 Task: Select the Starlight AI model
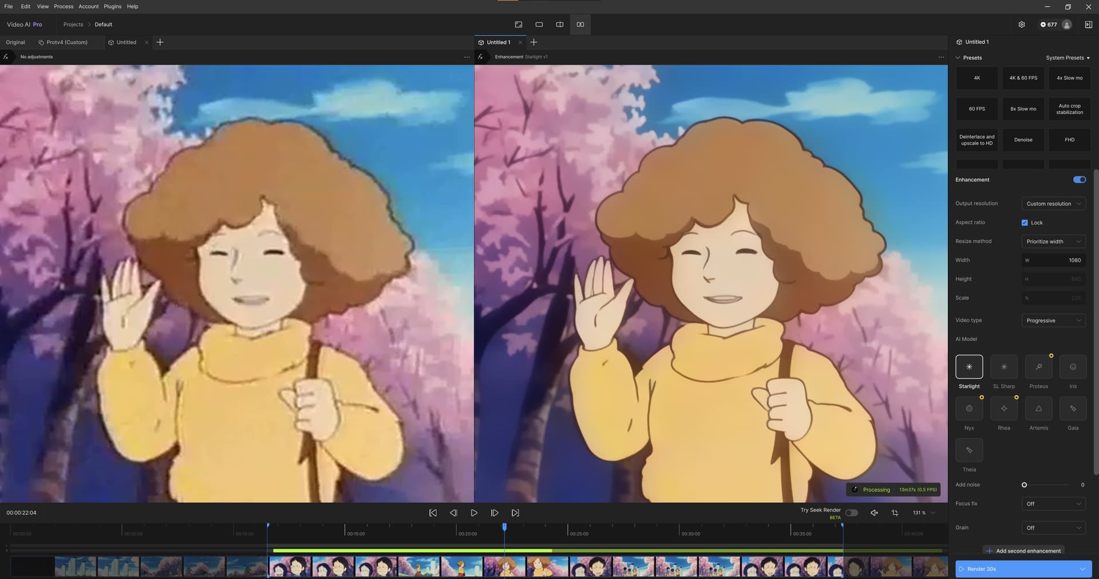pyautogui.click(x=968, y=367)
